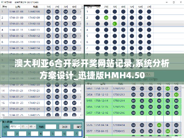The image size is (184, 138).
Task: Click the 7列 ball in upper-right grid row 1
Action: [149, 12]
